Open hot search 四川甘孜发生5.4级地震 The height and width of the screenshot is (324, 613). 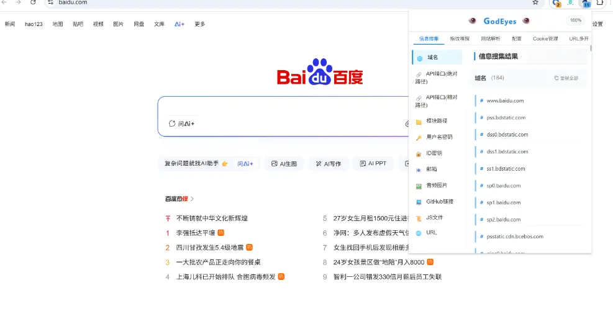tap(209, 248)
